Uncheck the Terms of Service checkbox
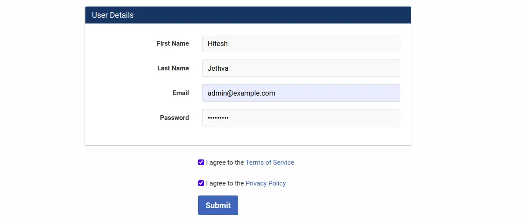521x222 pixels. 201,162
